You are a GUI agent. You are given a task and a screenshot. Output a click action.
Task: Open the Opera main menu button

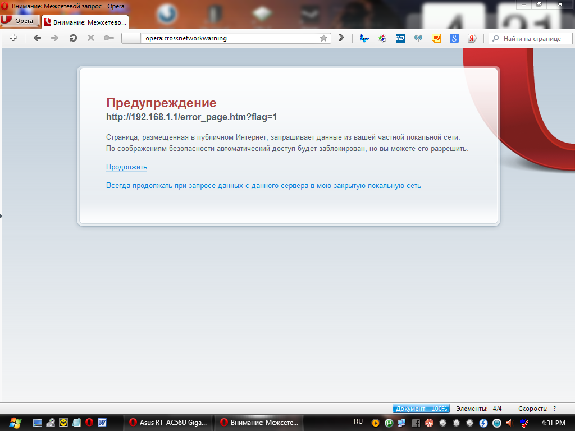click(x=20, y=21)
